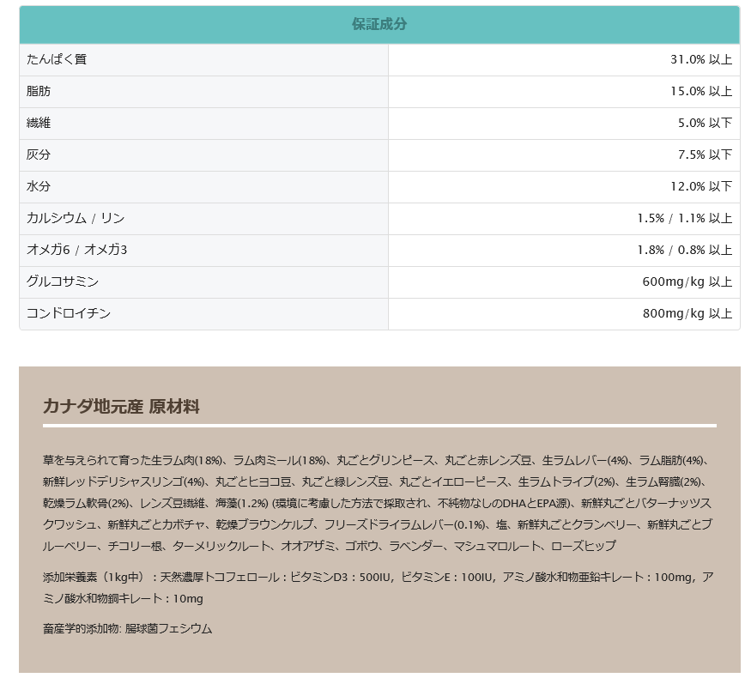
Task: Click the カナダ地元産 原材料 heading
Action: 121,406
